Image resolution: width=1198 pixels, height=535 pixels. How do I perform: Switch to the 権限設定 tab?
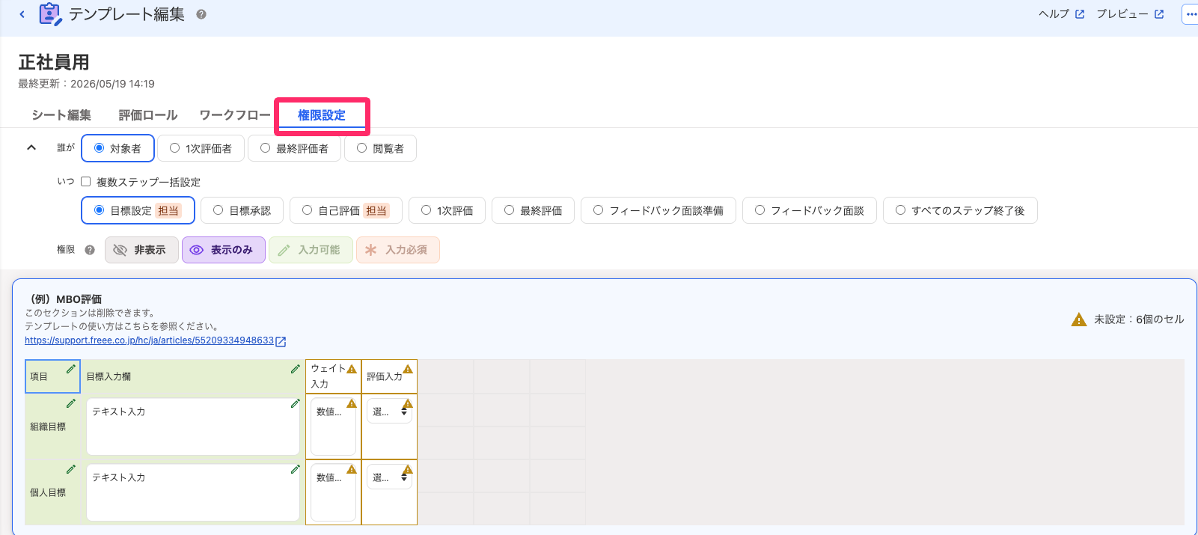point(322,114)
